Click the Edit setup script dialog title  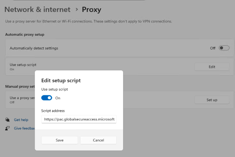(x=61, y=81)
